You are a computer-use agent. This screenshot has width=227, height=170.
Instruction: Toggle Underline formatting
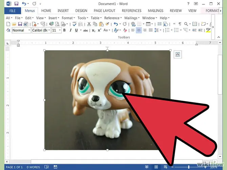tap(76, 30)
